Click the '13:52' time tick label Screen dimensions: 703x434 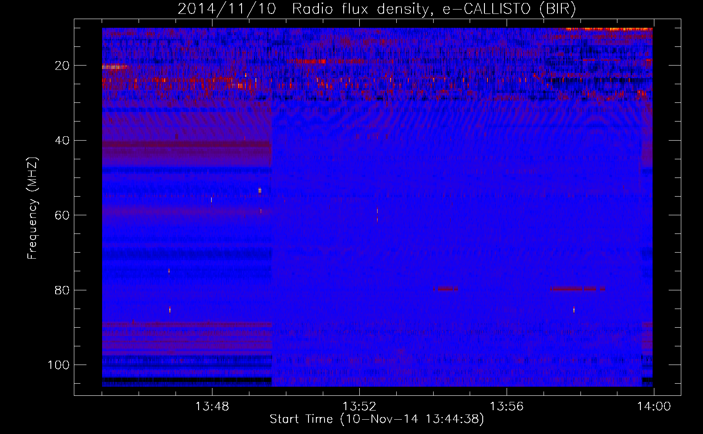[359, 407]
